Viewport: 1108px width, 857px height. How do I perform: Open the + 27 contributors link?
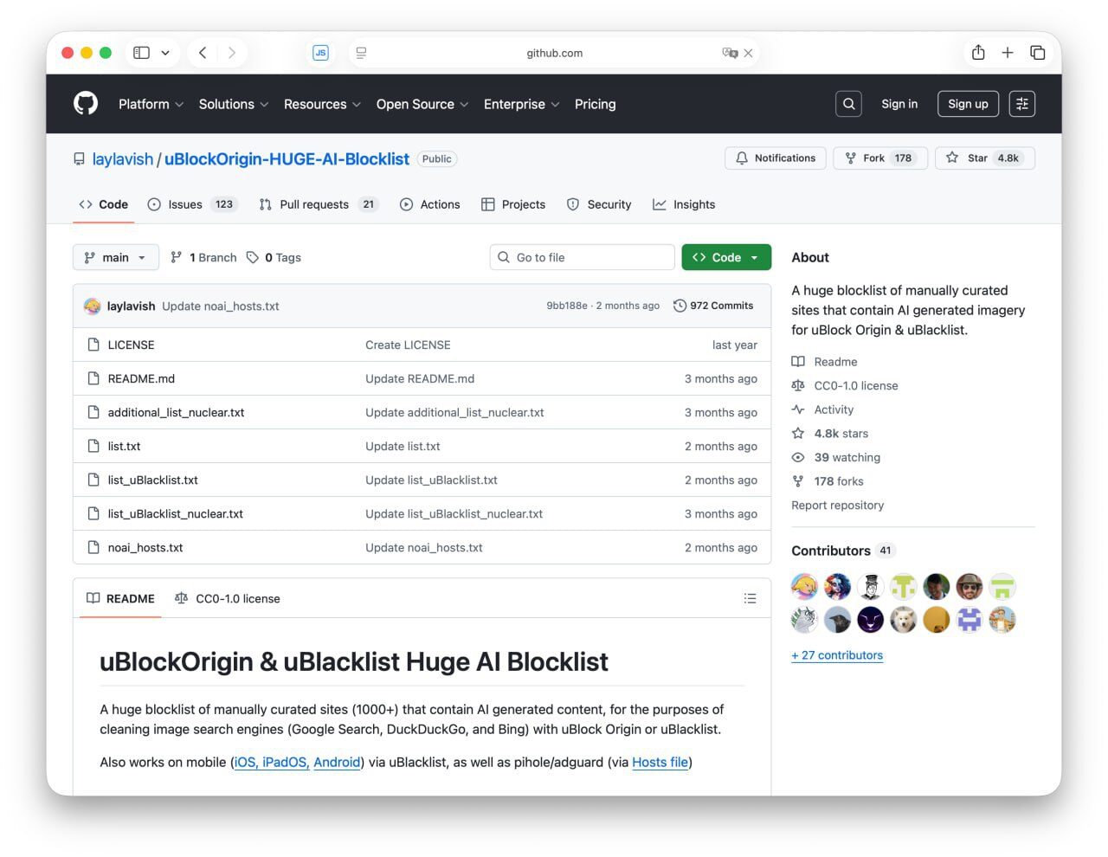(837, 655)
